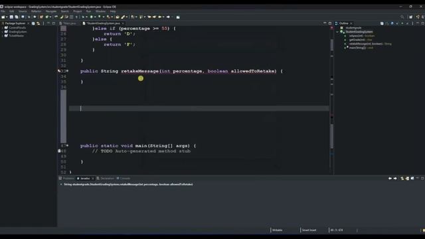The image size is (425, 239).
Task: Click the Search magnifier icon in toolbar
Action: coord(402,17)
